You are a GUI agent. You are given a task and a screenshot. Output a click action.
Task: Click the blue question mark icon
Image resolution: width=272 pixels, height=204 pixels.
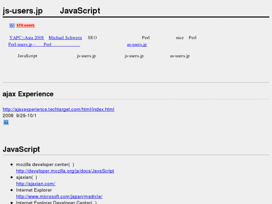[x=6, y=122]
